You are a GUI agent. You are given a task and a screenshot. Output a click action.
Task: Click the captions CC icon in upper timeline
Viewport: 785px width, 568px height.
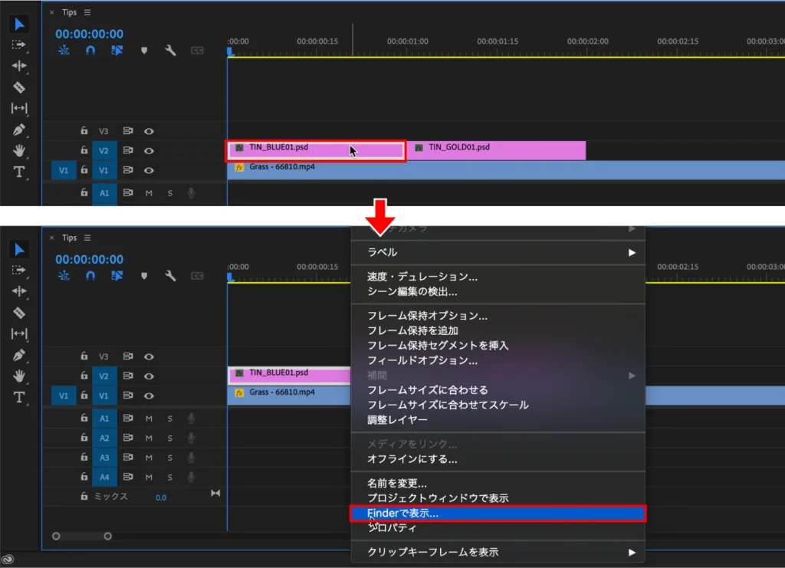(197, 51)
